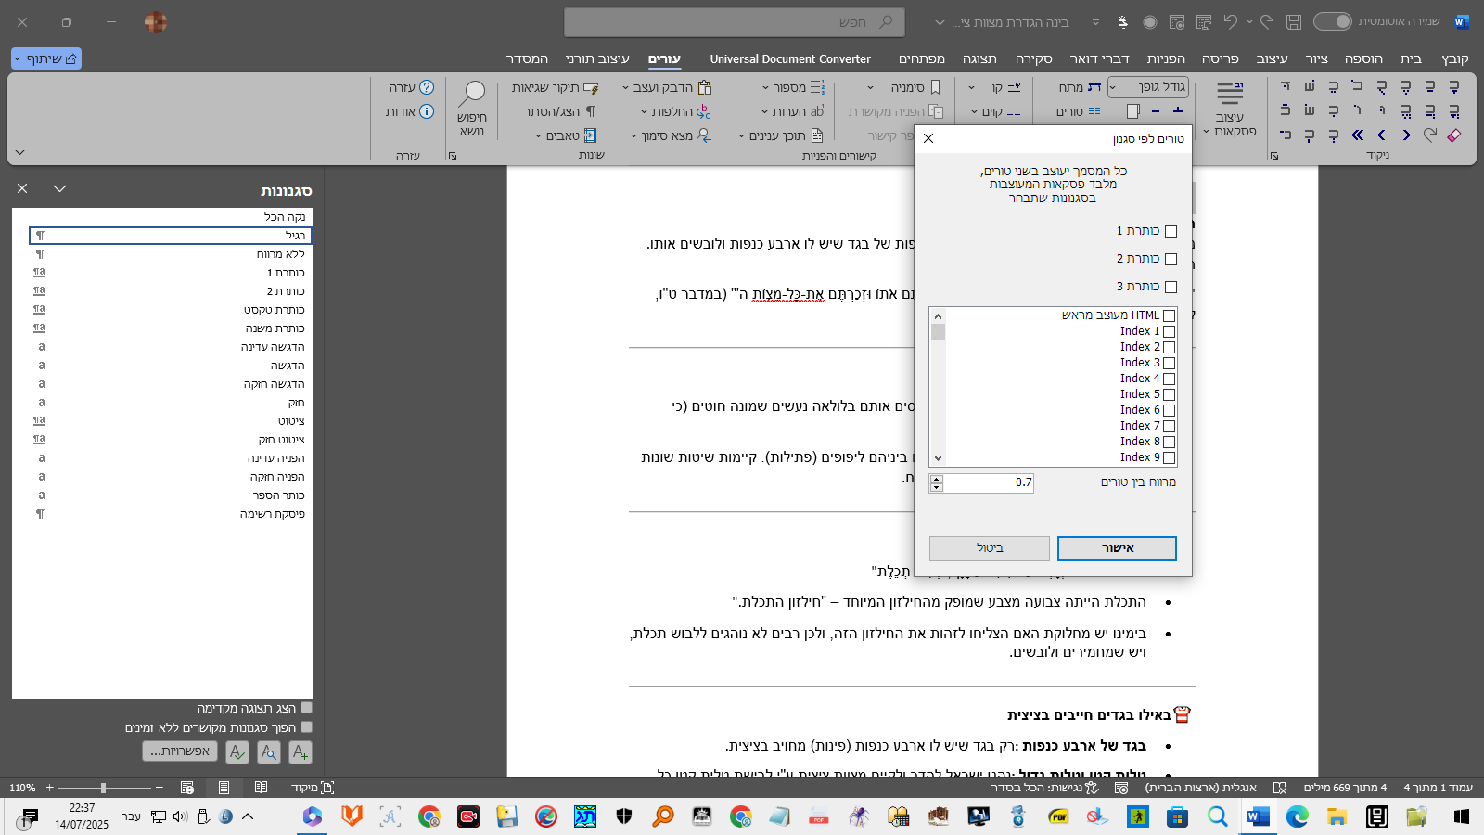Click the מרווח בין טורים spacing value field
This screenshot has height=835, width=1484.
tap(989, 482)
